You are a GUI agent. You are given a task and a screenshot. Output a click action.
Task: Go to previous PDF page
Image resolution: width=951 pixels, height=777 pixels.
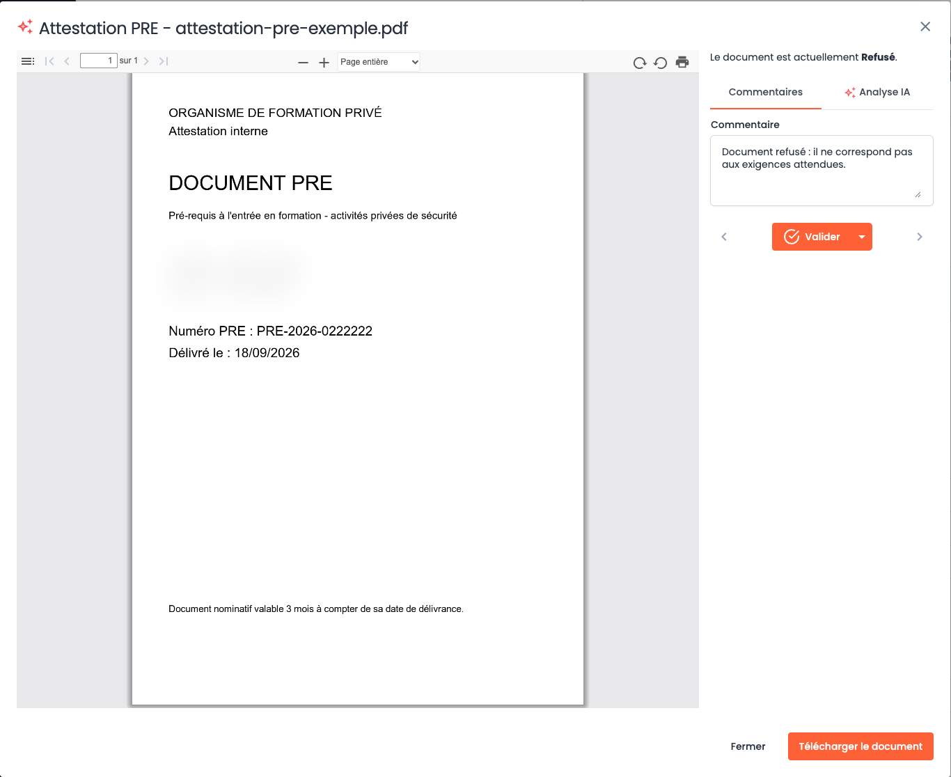coord(67,61)
